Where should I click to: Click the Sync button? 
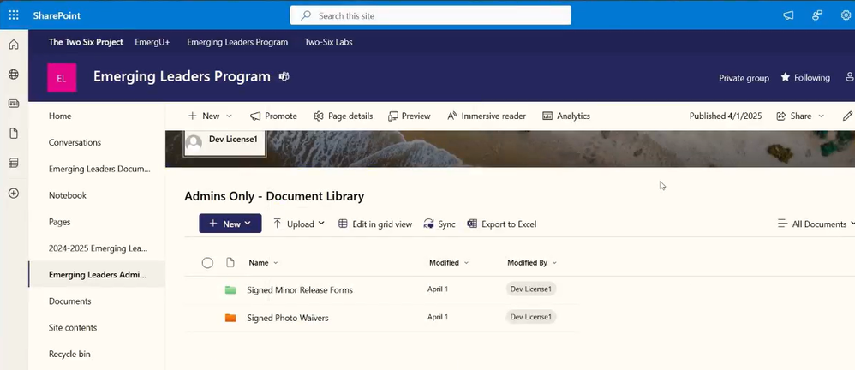(439, 224)
